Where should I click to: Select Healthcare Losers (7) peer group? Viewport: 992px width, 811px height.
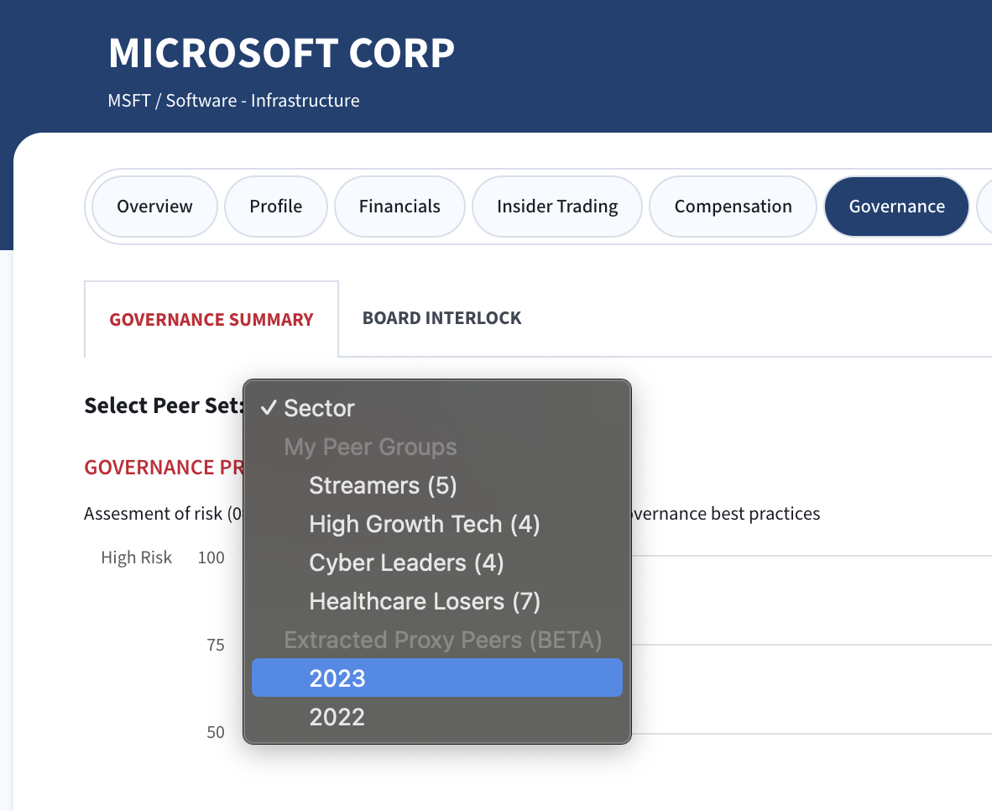(x=424, y=601)
